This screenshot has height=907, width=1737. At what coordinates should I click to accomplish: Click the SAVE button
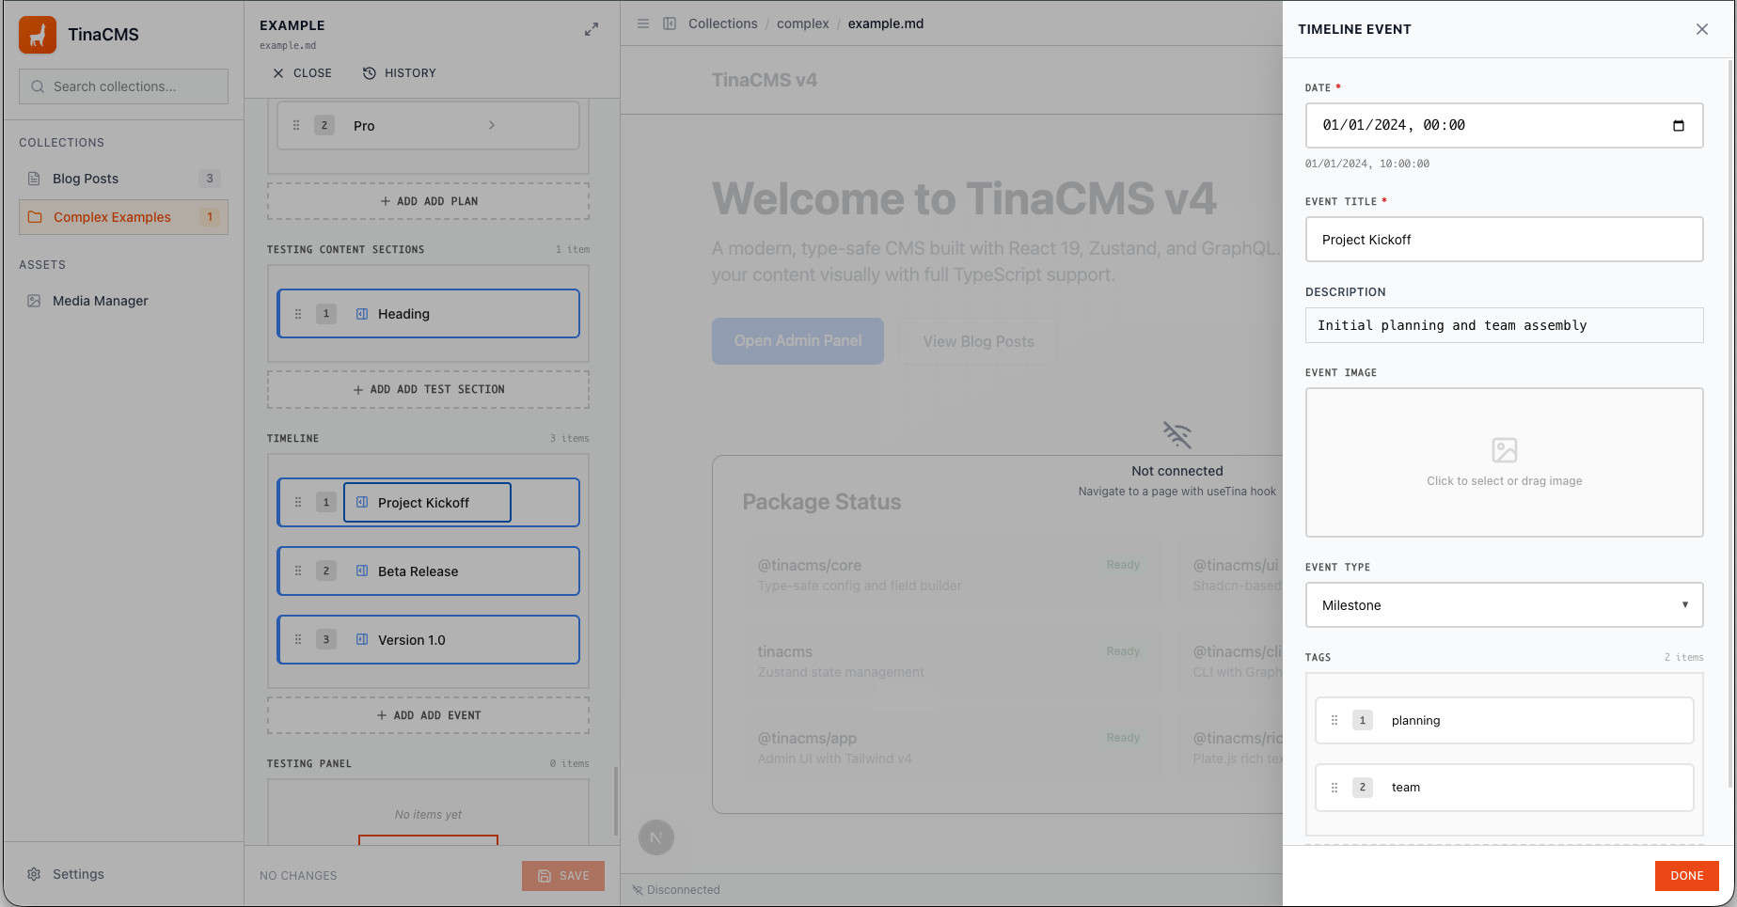tap(563, 876)
